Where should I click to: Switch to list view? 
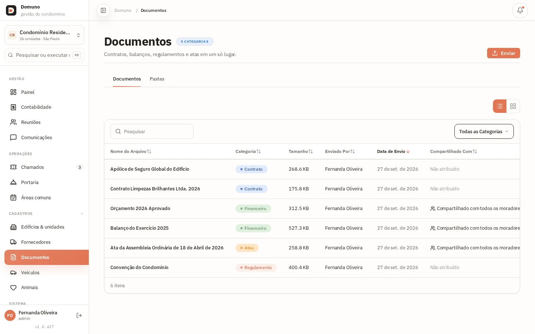pyautogui.click(x=500, y=106)
